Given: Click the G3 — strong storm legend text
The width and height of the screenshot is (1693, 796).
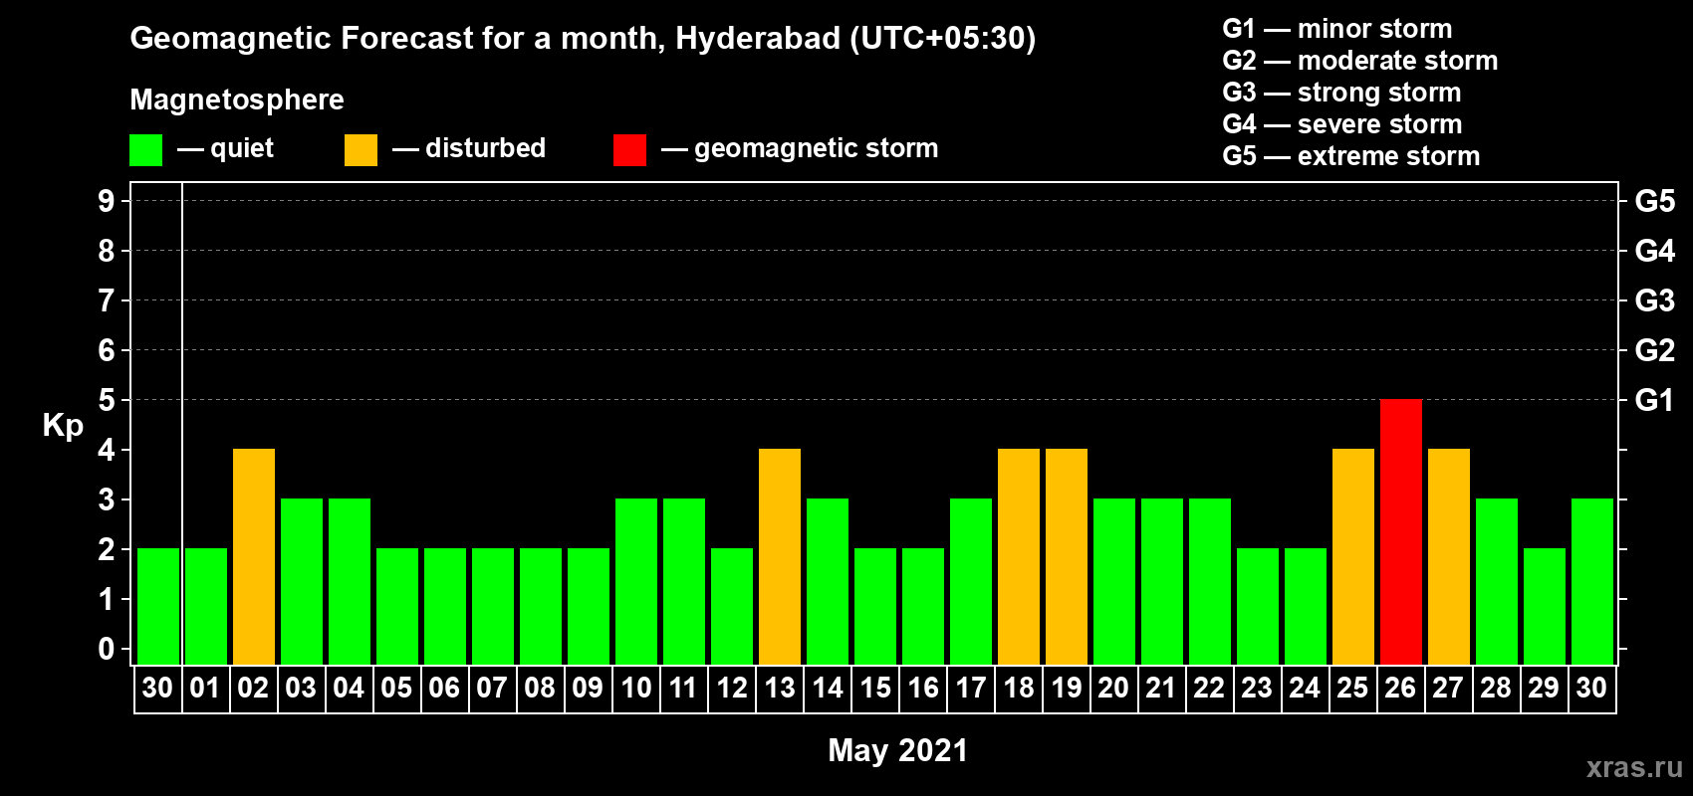Looking at the screenshot, I should click(1341, 93).
